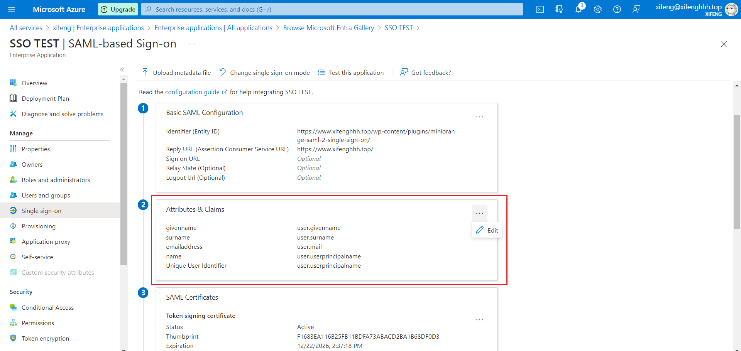Select the certificate Thumbprint value
Image resolution: width=741 pixels, height=351 pixels.
coord(368,336)
